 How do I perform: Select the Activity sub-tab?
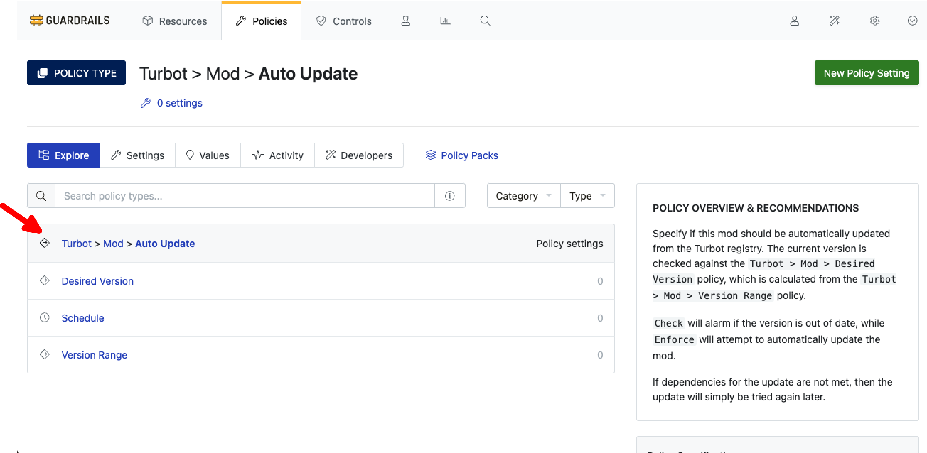(278, 155)
